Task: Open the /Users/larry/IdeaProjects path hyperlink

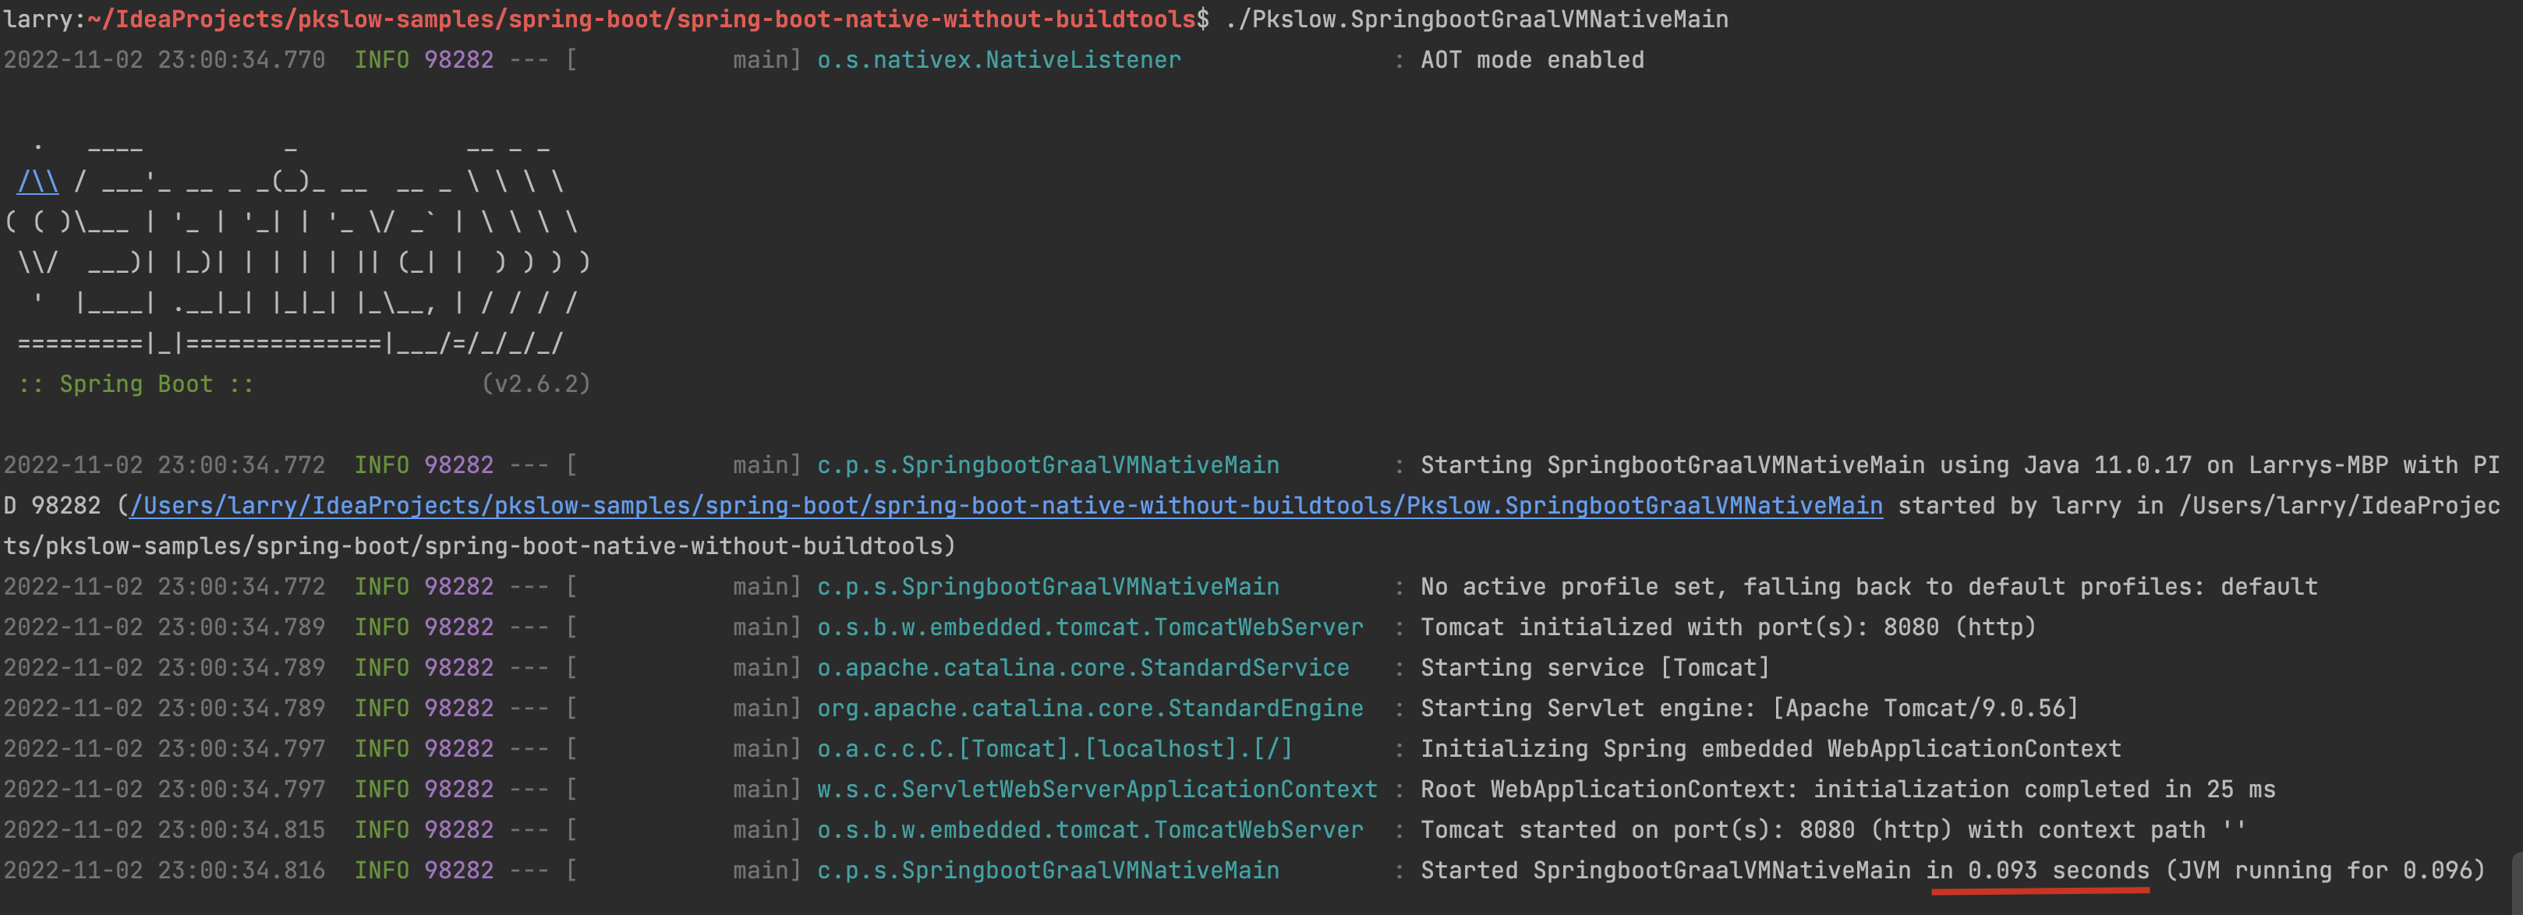Action: coord(1006,506)
